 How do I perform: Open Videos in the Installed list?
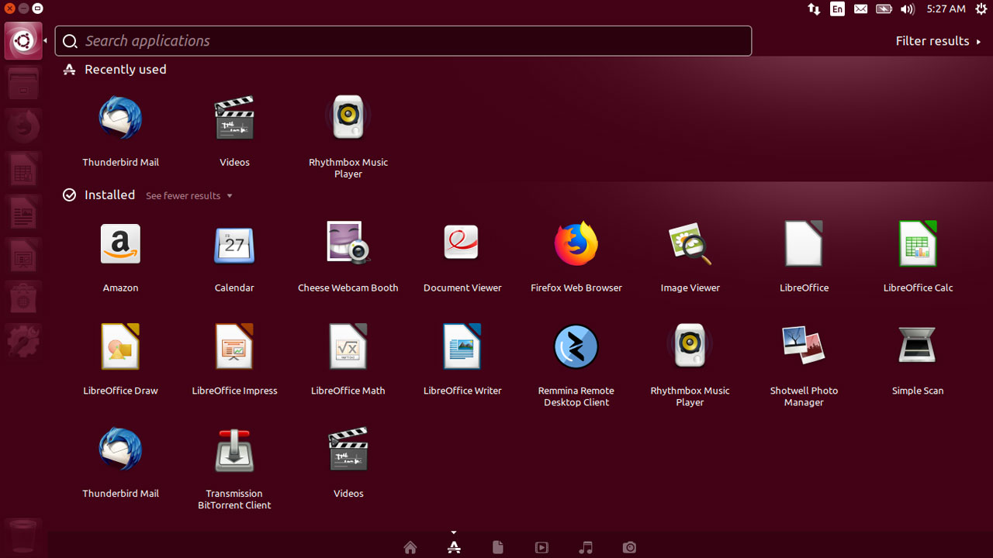click(x=348, y=449)
